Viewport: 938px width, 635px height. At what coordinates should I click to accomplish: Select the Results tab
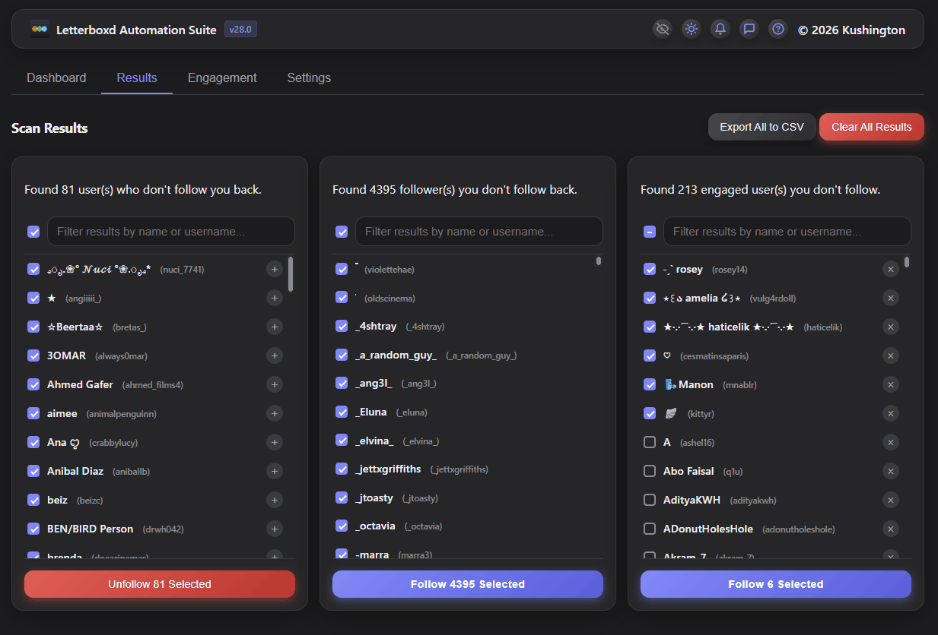tap(137, 77)
